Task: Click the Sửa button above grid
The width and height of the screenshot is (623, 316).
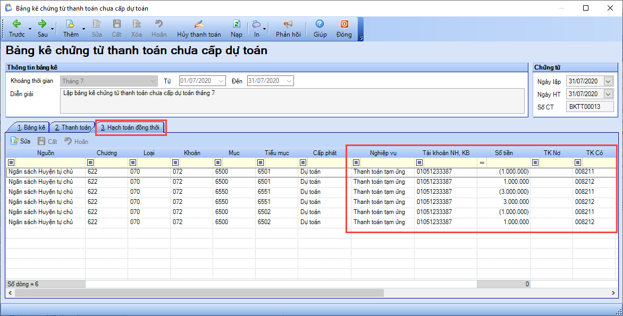Action: tap(21, 141)
